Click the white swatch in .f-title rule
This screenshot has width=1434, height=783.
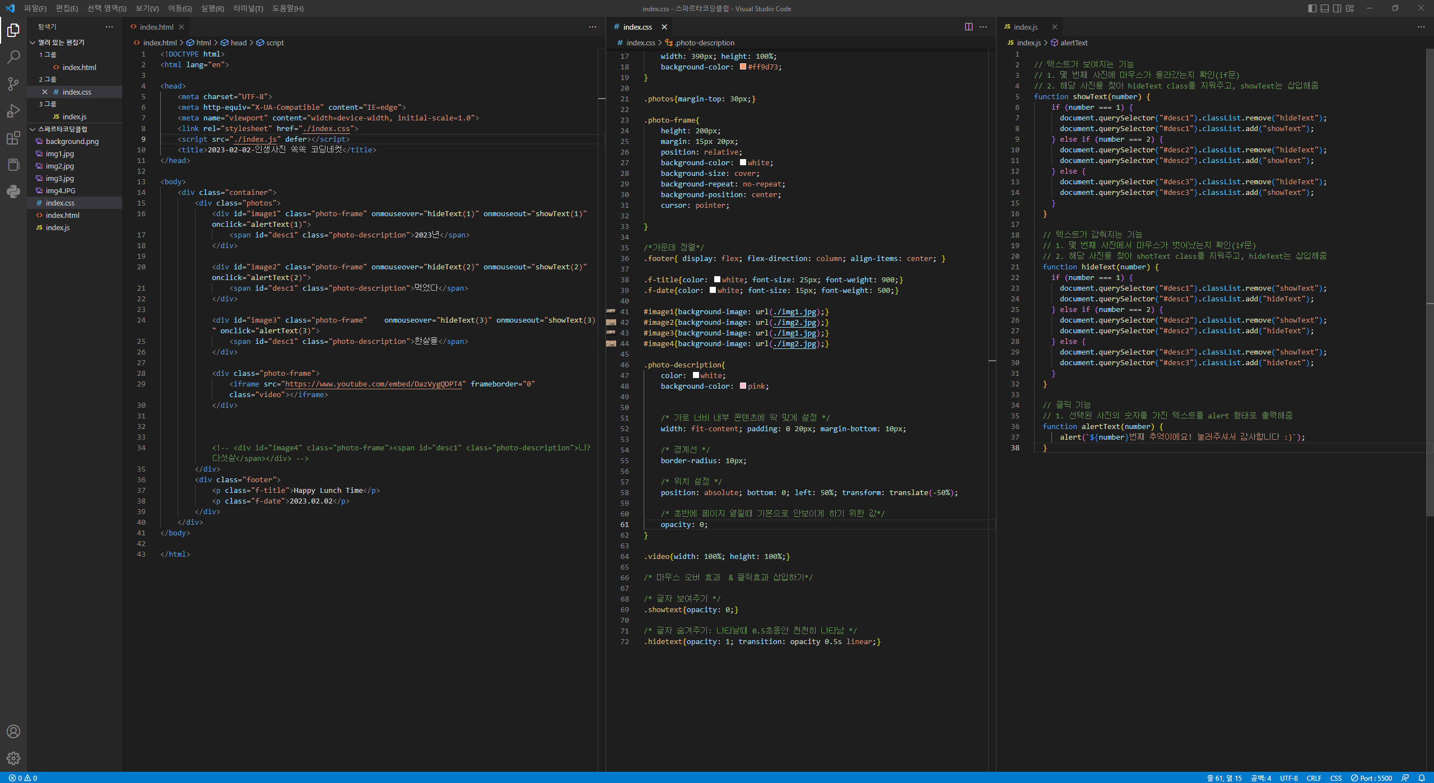click(717, 279)
